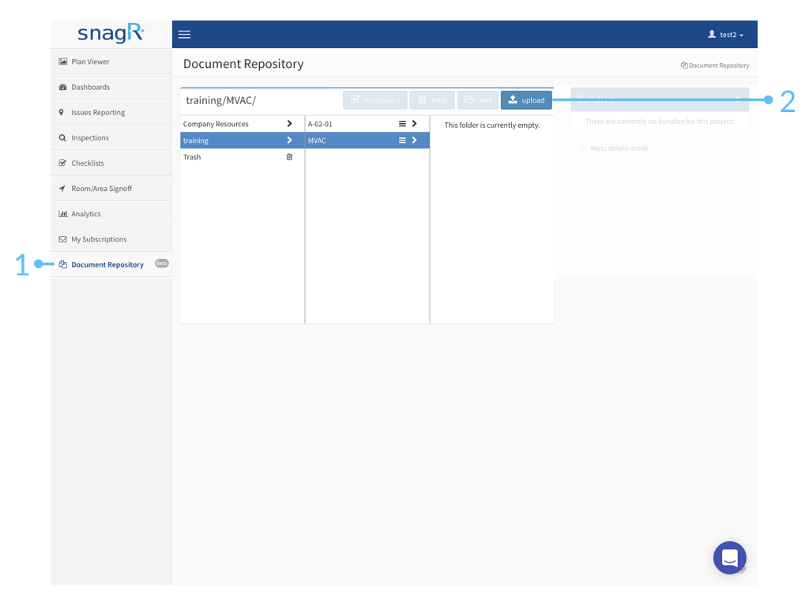Select the Company Resources folder
This screenshot has width=809, height=606.
coord(242,124)
